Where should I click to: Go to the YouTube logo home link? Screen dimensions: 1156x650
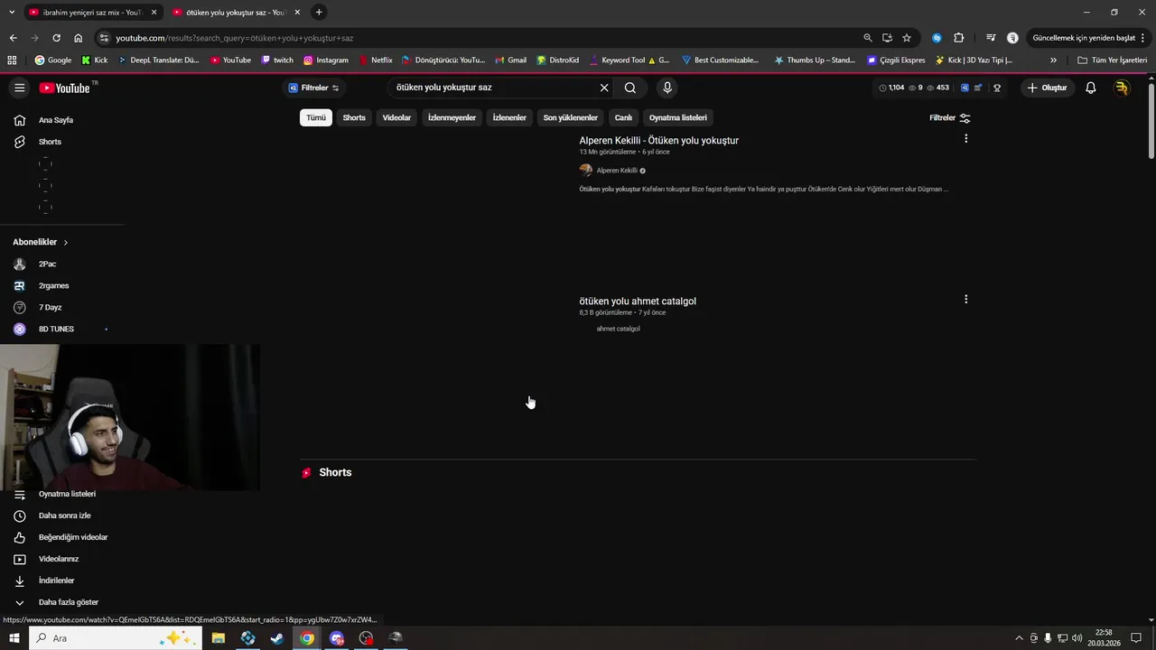[65, 88]
